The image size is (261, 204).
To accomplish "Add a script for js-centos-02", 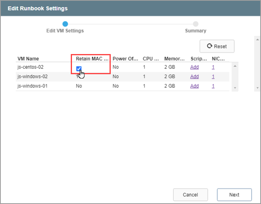I will 194,67.
